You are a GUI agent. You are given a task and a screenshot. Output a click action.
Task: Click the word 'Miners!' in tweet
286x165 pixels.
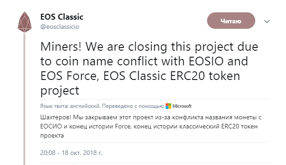point(61,47)
